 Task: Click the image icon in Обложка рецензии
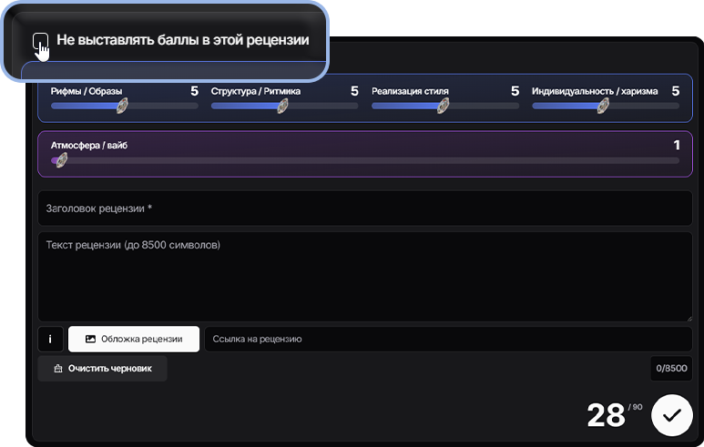coord(90,340)
